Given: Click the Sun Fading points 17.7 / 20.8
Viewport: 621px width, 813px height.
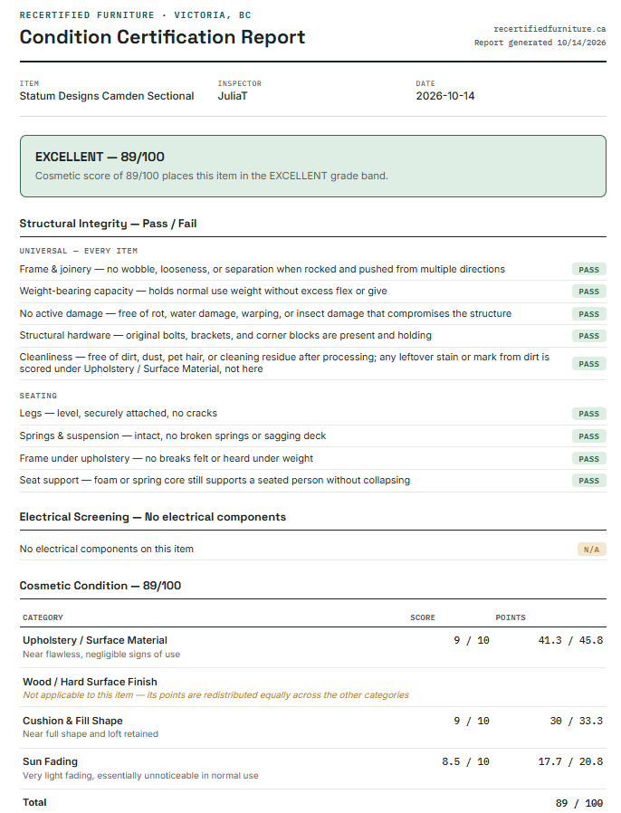Looking at the screenshot, I should (570, 761).
